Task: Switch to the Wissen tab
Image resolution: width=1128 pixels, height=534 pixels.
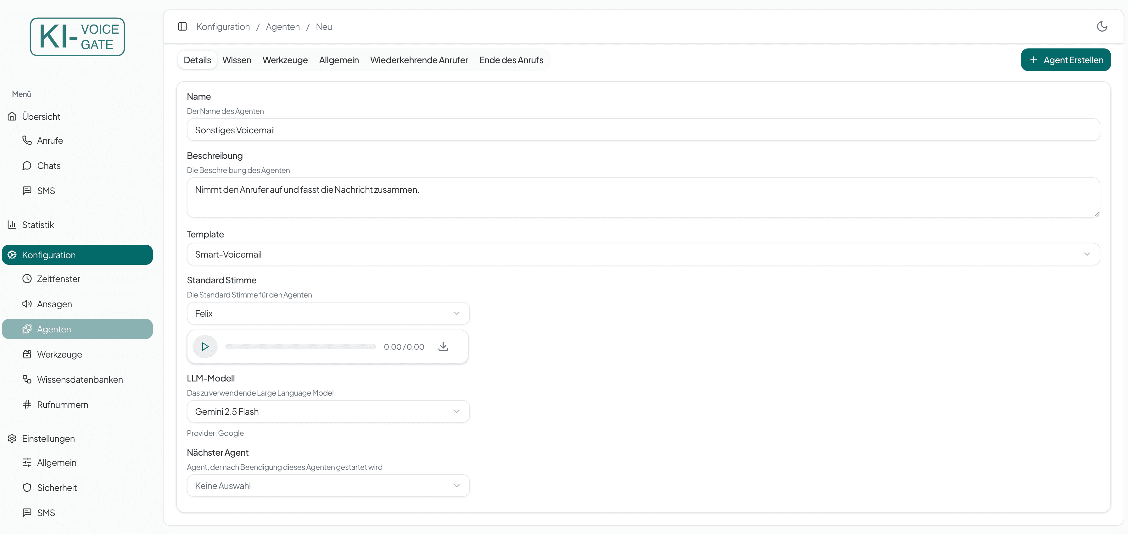Action: tap(237, 60)
